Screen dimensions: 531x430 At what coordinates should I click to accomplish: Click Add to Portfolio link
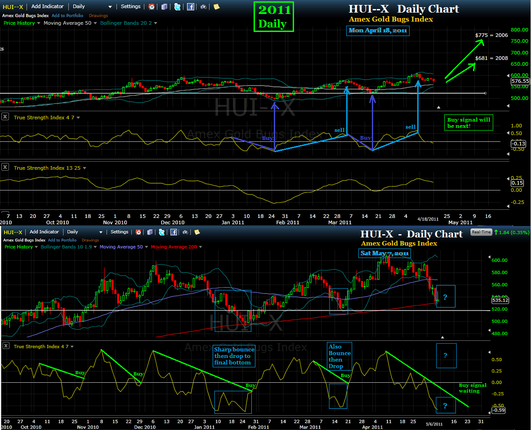pyautogui.click(x=67, y=15)
